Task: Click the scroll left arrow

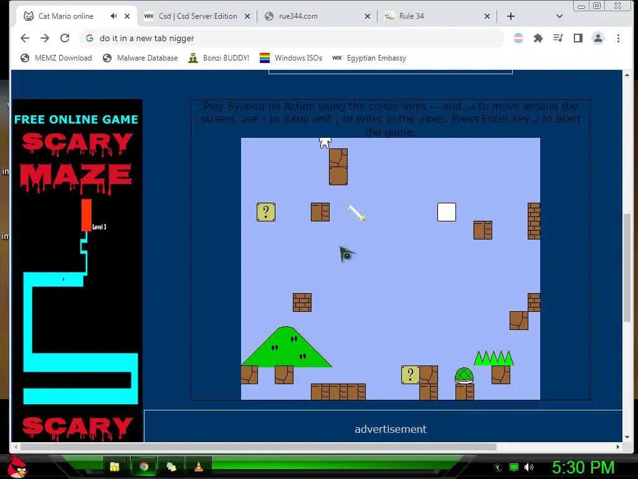Action: [16, 447]
